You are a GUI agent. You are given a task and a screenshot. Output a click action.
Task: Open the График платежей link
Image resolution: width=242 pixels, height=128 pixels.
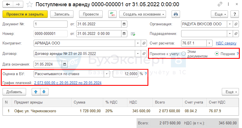point(68,83)
